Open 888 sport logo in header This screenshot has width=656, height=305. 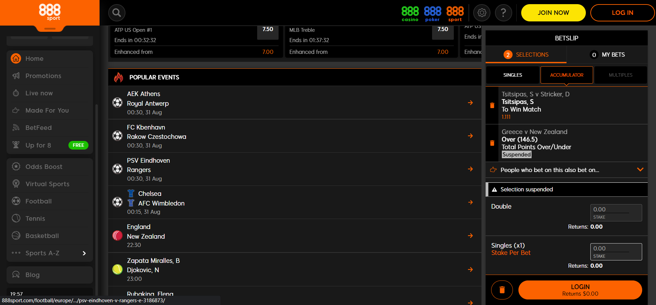point(455,14)
